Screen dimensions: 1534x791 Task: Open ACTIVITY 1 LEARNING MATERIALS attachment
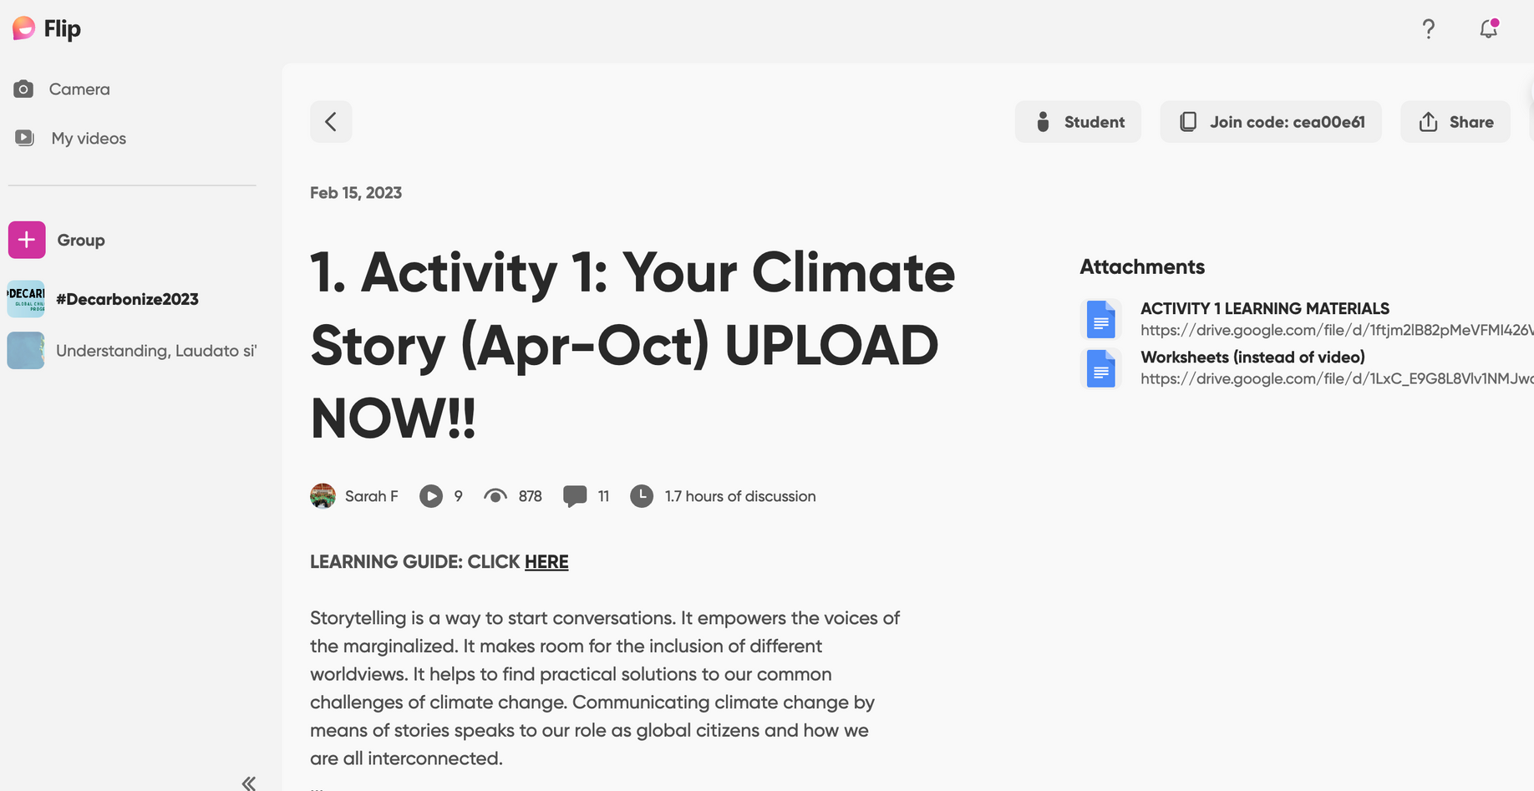tap(1264, 309)
